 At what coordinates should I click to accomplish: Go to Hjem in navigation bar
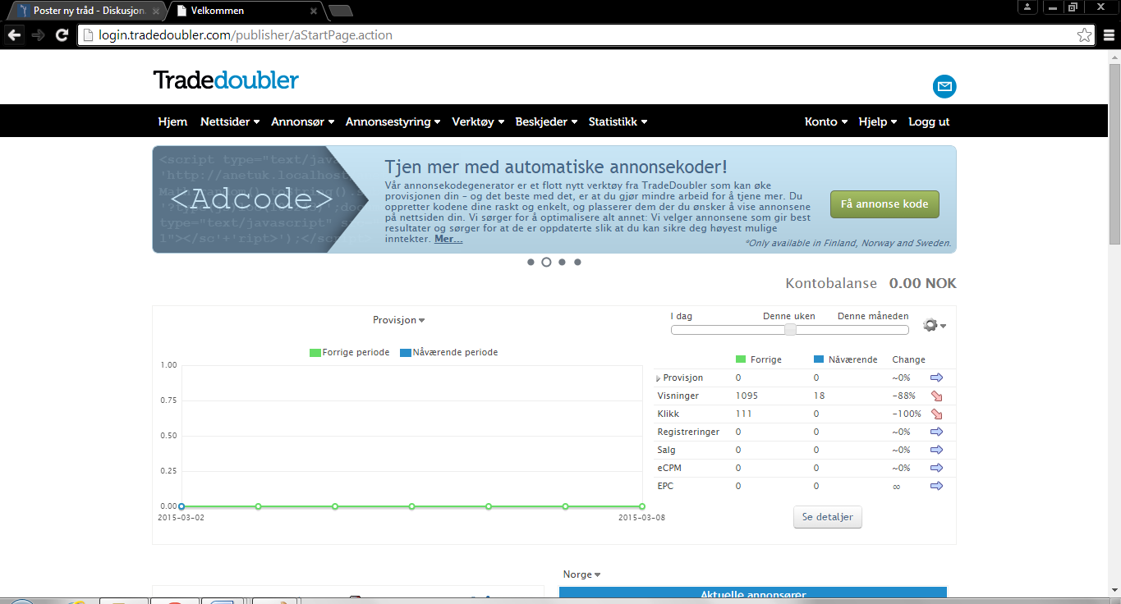pos(172,121)
